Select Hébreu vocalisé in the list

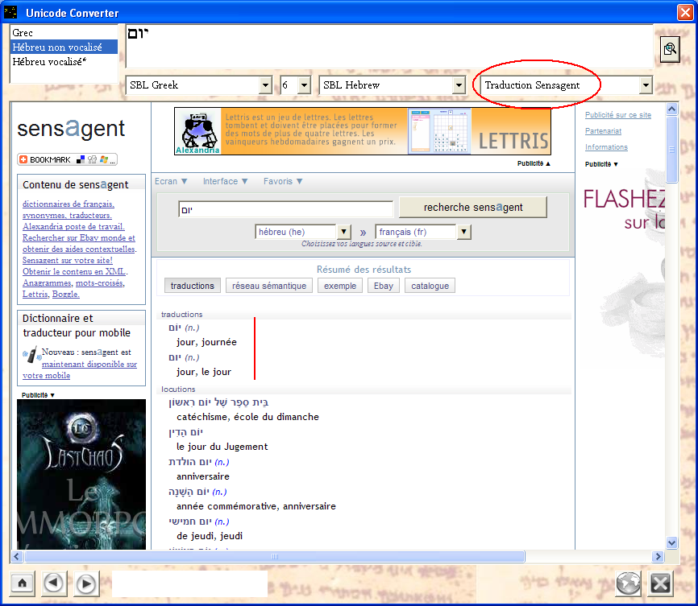pos(64,62)
